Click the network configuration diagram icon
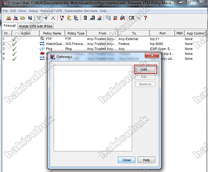 tap(62, 18)
